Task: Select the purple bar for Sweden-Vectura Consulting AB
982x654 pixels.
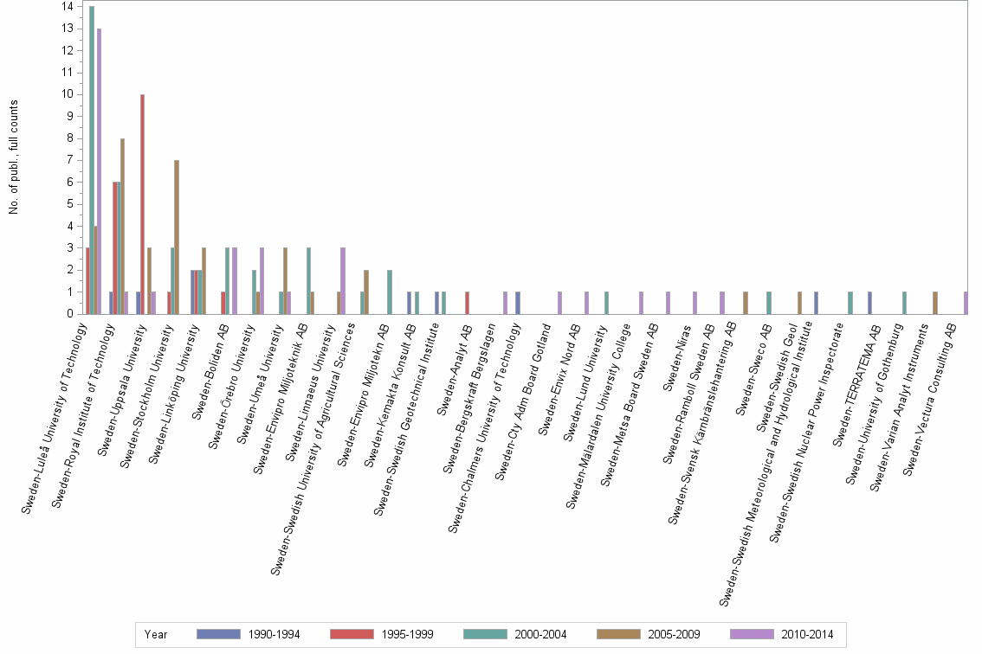Action: [966, 303]
